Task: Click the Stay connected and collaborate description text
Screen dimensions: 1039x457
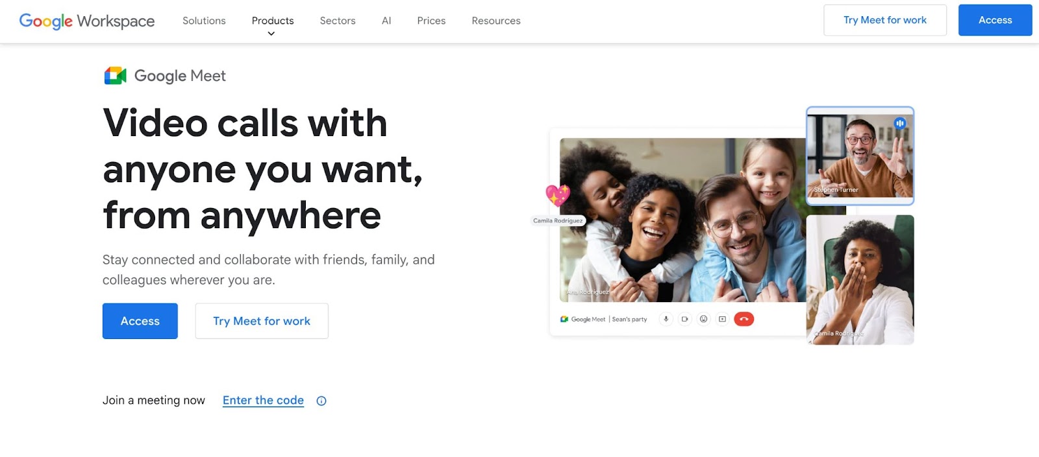Action: pyautogui.click(x=269, y=270)
